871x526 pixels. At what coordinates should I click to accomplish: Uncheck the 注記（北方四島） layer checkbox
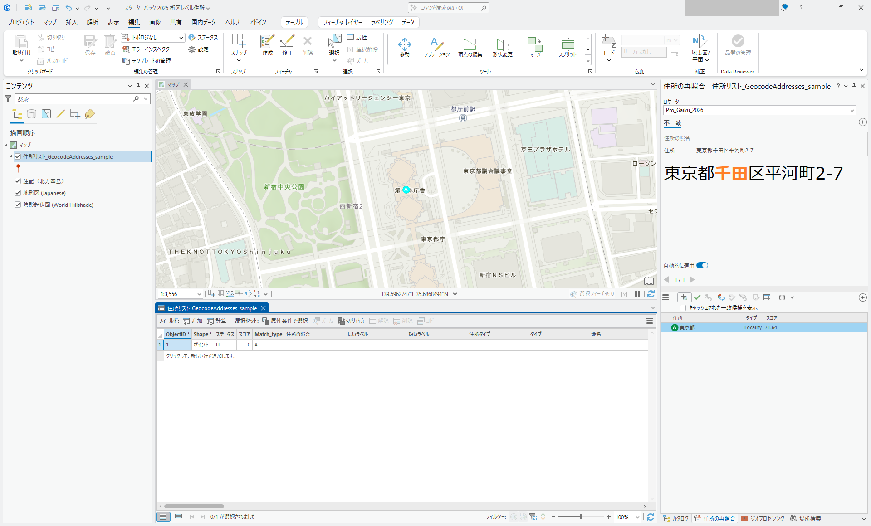click(18, 181)
